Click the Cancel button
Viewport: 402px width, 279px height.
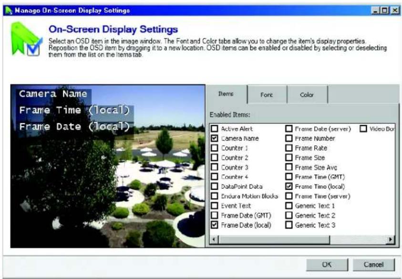[x=373, y=265]
